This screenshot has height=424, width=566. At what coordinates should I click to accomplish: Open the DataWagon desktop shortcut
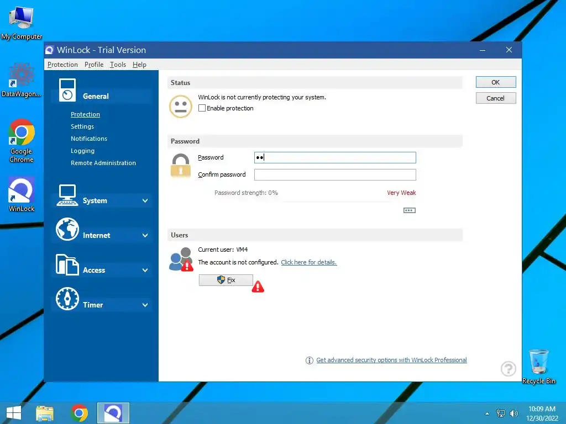point(22,80)
